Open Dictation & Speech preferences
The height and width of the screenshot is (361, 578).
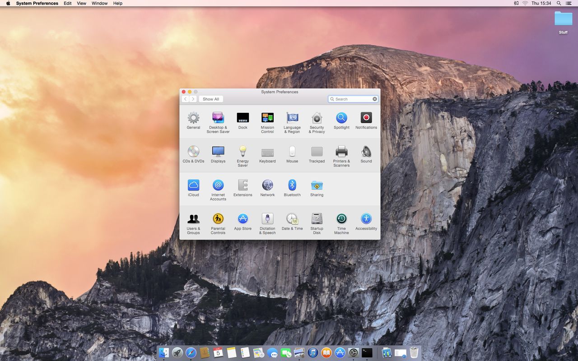(x=267, y=224)
